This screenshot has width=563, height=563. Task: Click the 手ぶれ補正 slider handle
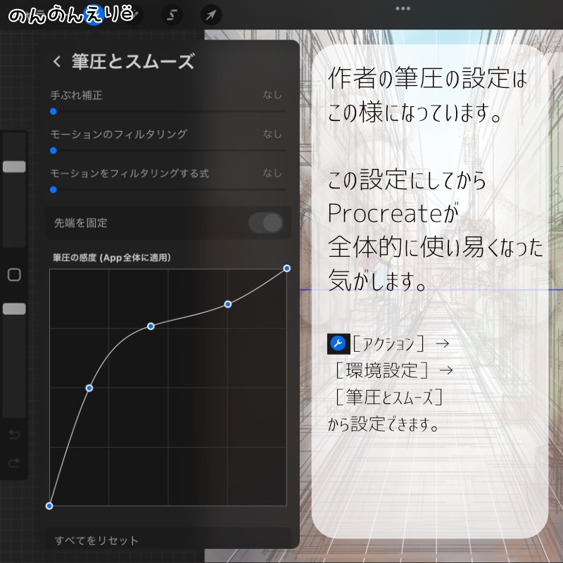(53, 110)
